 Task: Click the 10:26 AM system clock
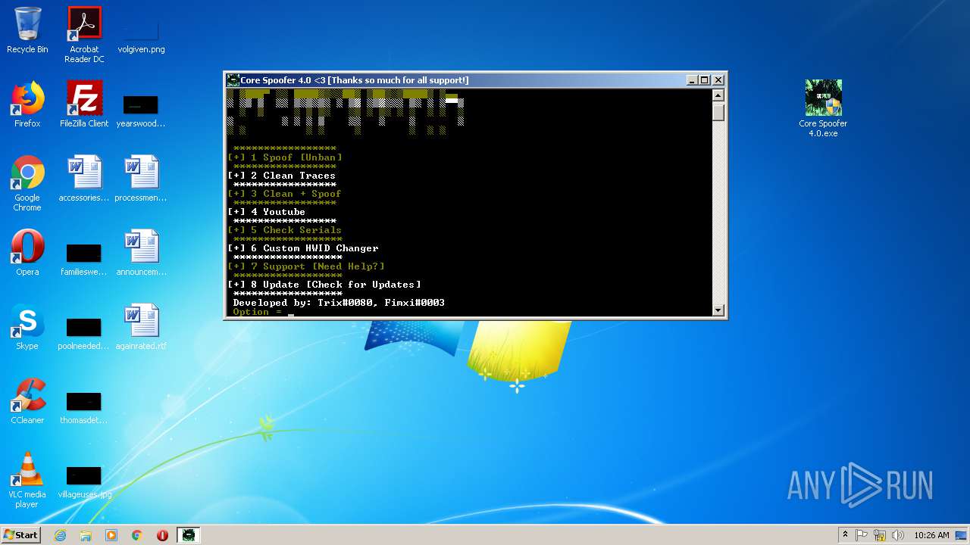click(931, 535)
